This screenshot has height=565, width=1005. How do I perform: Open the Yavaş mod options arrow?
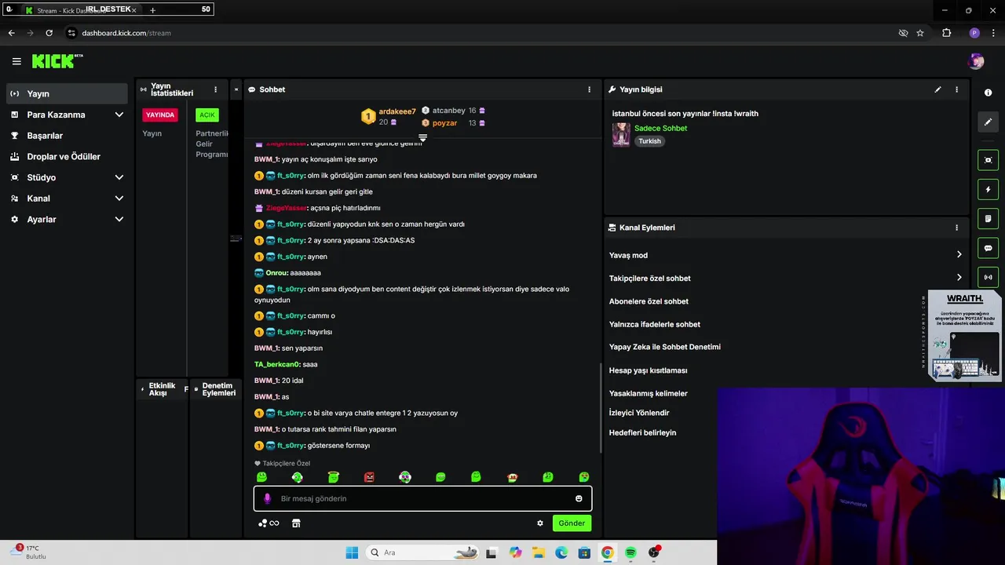tap(959, 254)
